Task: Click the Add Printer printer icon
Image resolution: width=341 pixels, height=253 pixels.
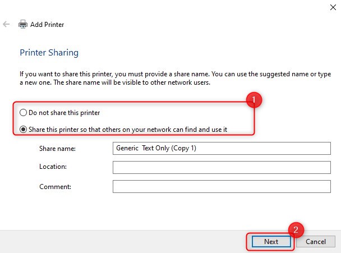Action: (23, 24)
